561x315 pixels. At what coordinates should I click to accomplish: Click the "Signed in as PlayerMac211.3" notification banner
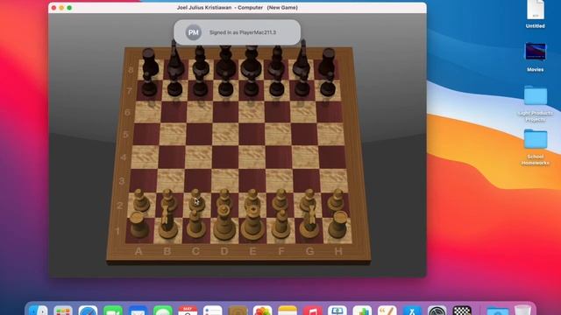tap(237, 32)
